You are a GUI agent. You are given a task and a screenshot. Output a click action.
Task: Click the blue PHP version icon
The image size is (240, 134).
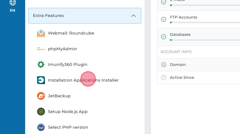tap(41, 127)
